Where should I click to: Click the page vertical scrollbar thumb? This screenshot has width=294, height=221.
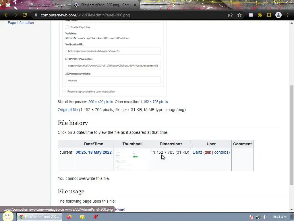coord(291,135)
